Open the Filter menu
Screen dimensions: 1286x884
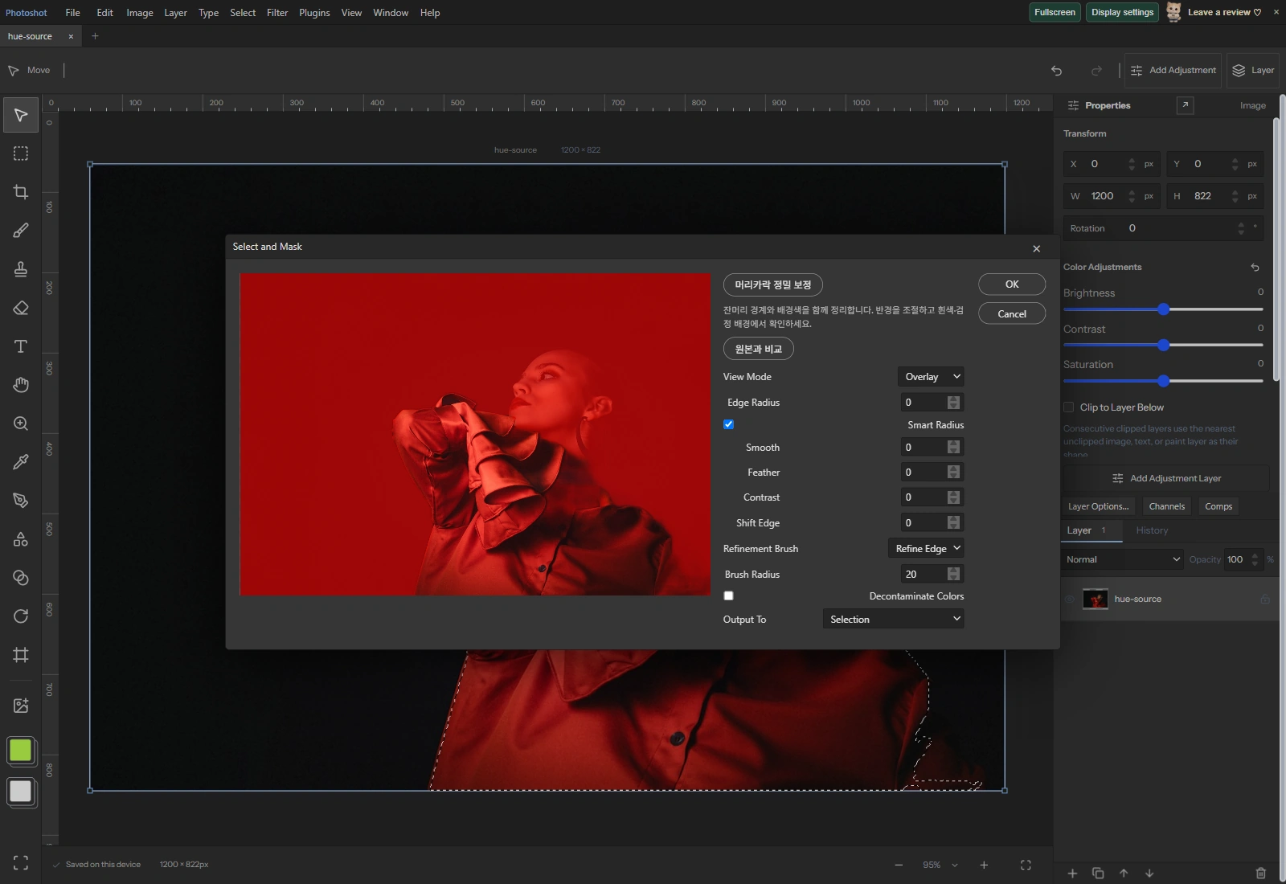coord(277,13)
